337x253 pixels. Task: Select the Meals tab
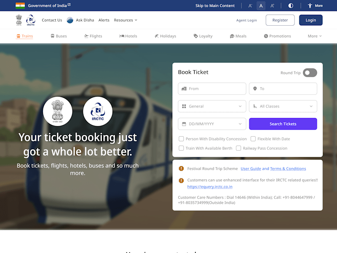coord(238,36)
